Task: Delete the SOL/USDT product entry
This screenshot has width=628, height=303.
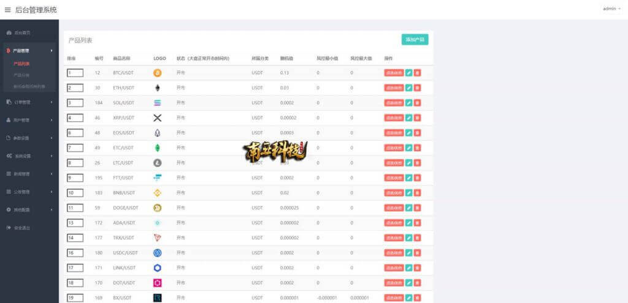Action: (417, 103)
